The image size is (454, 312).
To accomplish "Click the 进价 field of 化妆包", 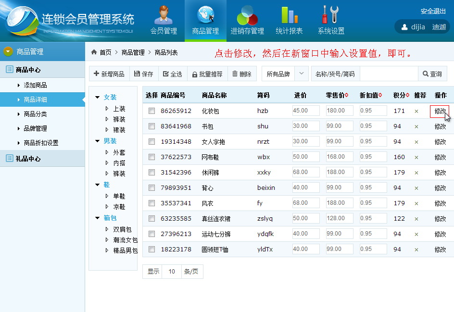I will point(306,111).
